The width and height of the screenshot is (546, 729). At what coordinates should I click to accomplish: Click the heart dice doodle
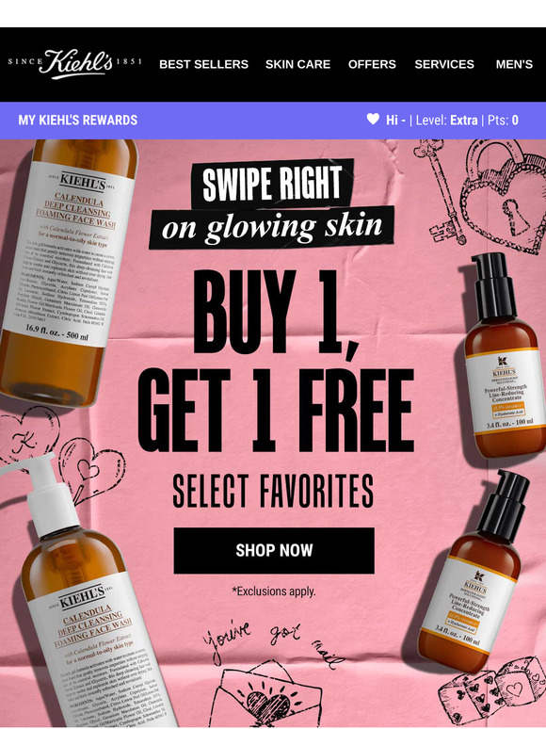tap(492, 690)
